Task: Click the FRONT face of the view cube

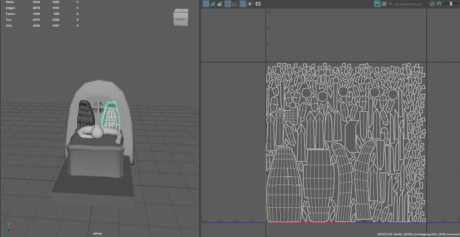Action: point(181,19)
